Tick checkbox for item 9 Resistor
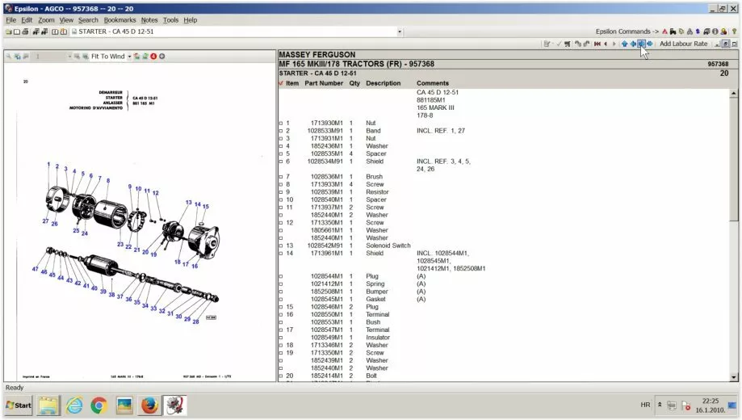Screen dimensions: 742x420 coord(281,192)
